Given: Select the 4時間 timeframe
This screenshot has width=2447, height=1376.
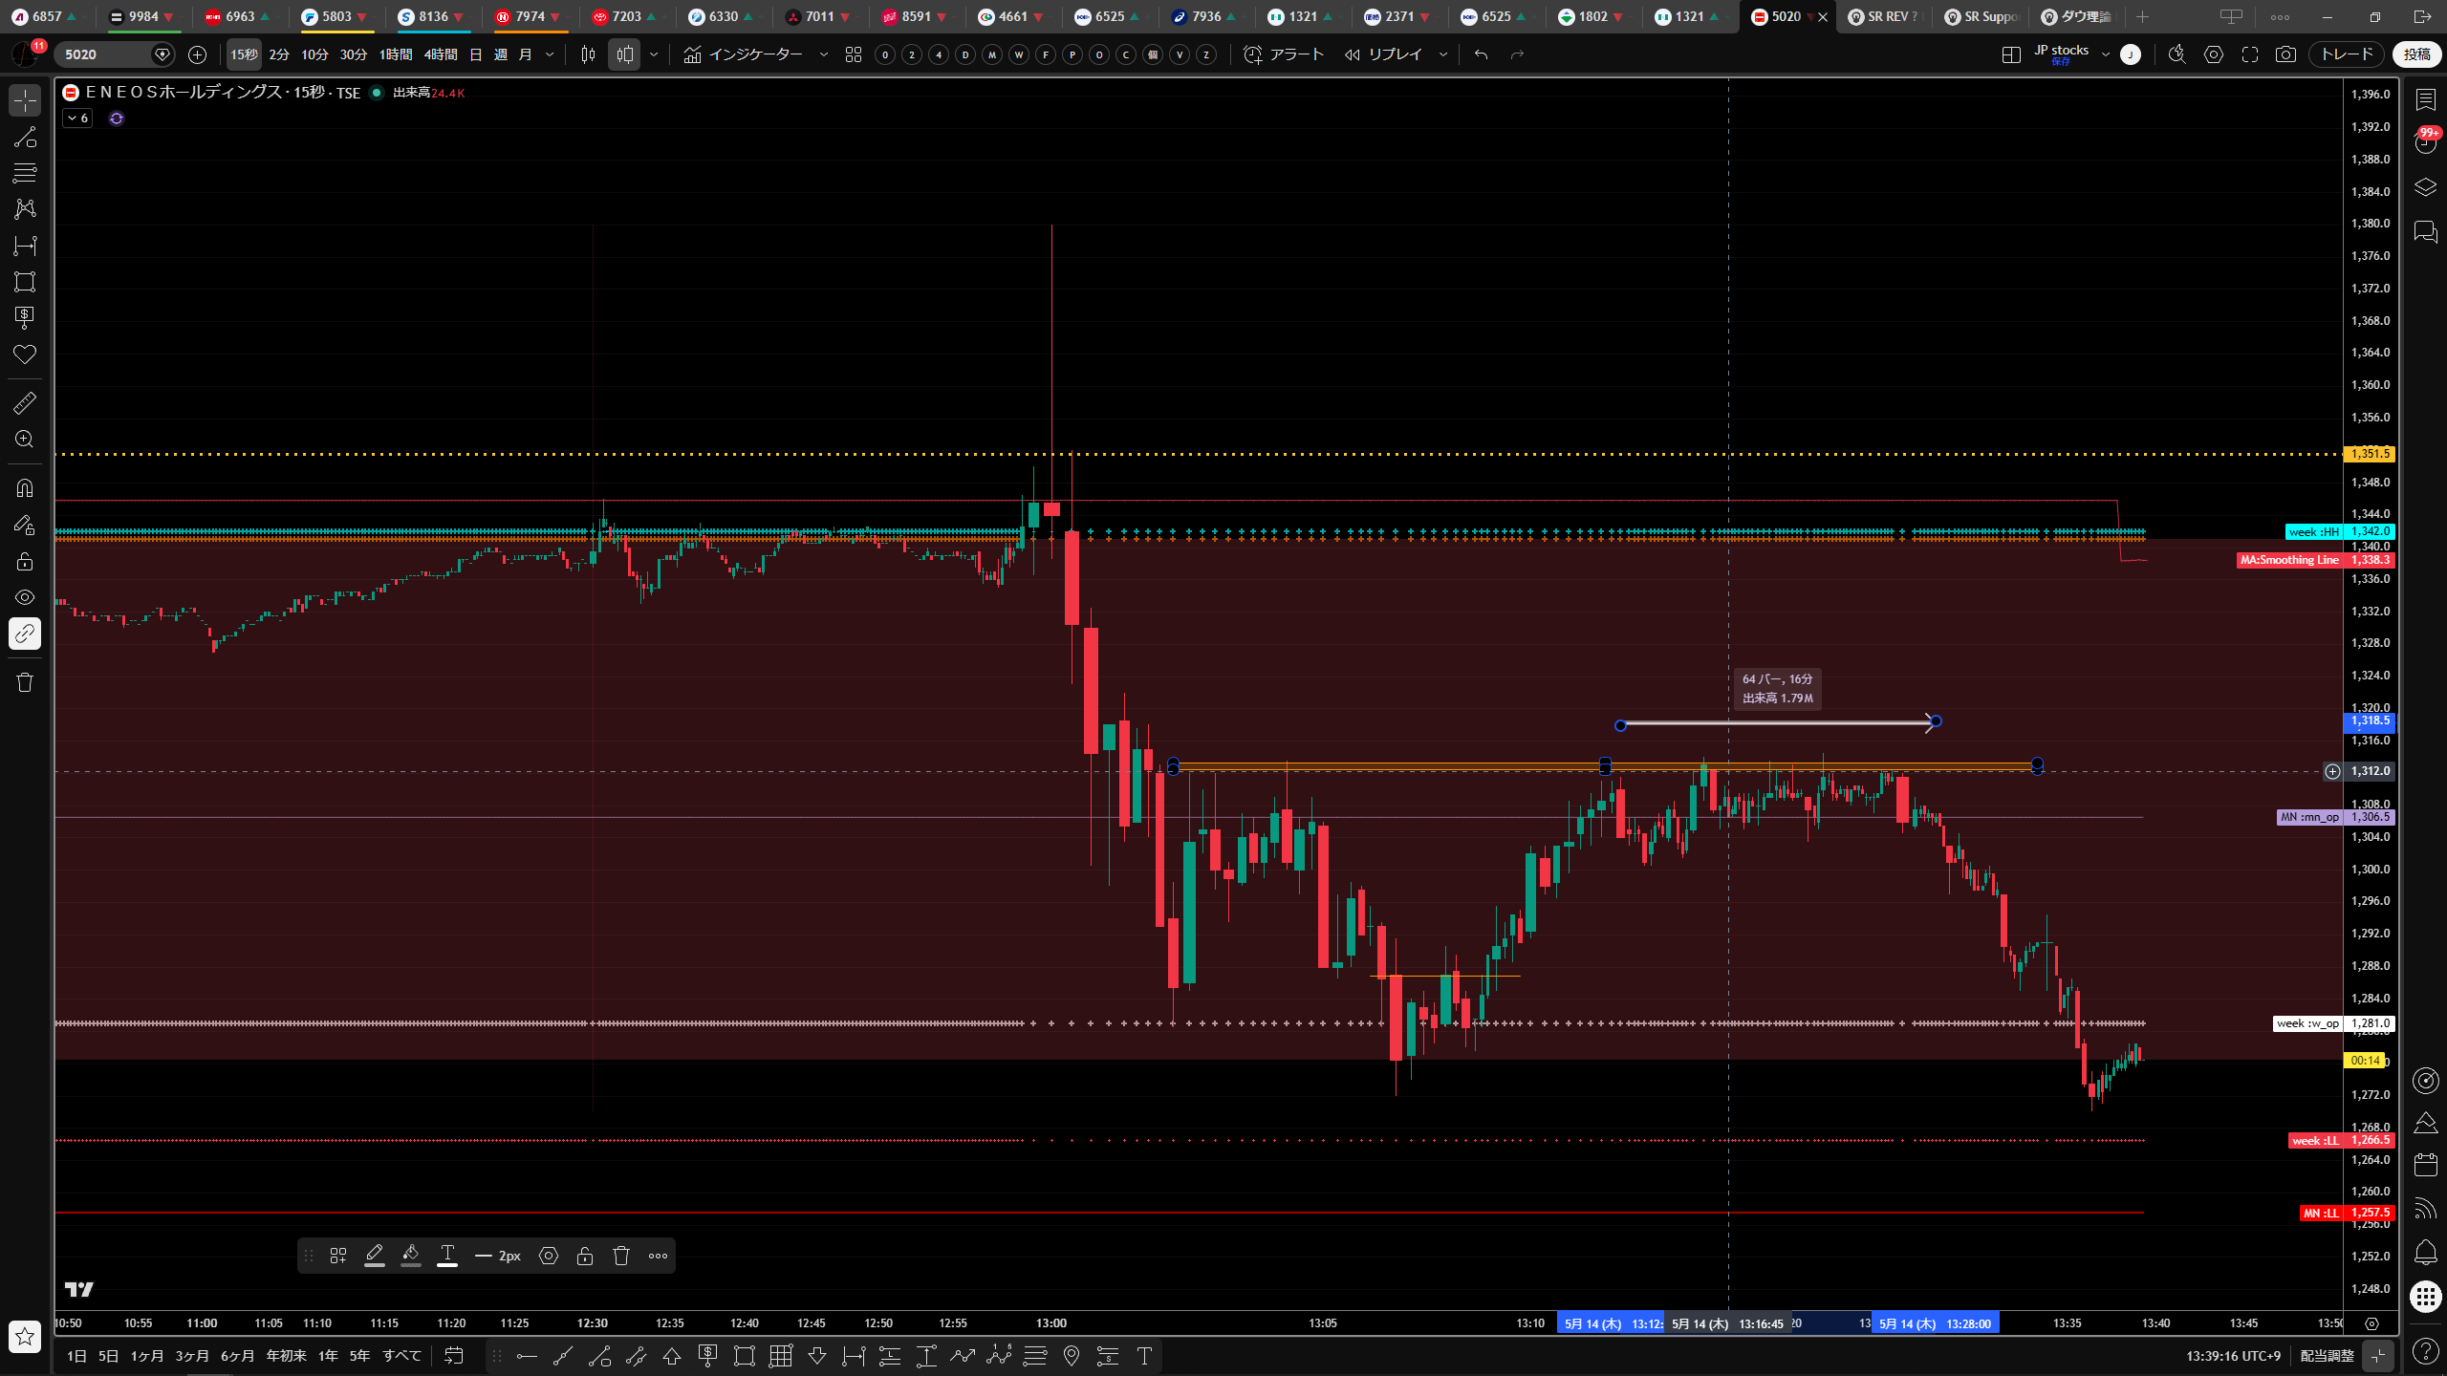Looking at the screenshot, I should [441, 54].
